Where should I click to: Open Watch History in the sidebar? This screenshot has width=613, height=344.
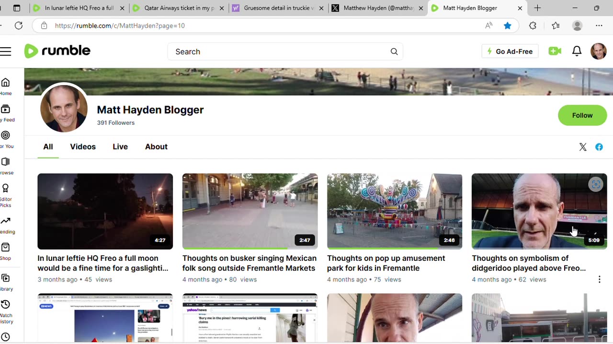(6, 312)
